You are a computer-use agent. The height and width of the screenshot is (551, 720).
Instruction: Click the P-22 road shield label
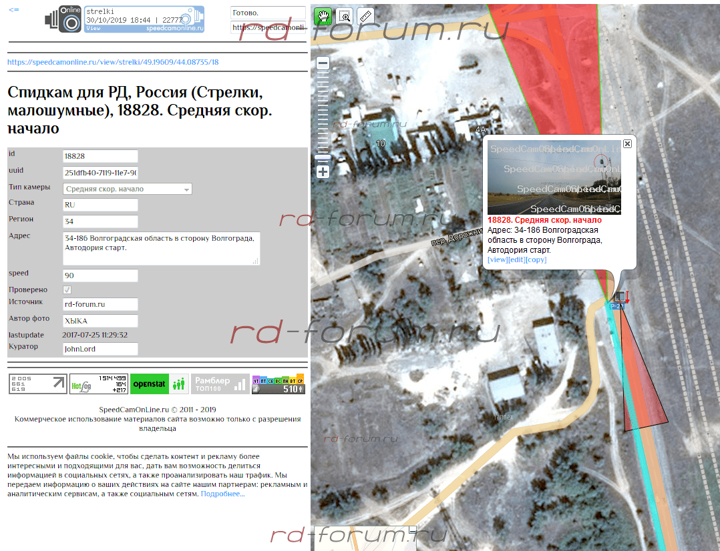pyautogui.click(x=616, y=306)
